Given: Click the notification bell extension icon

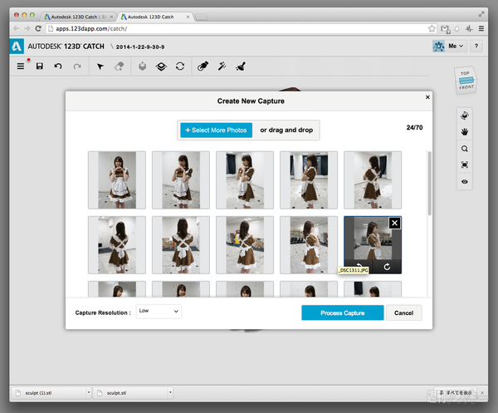Looking at the screenshot, I should tap(457, 29).
